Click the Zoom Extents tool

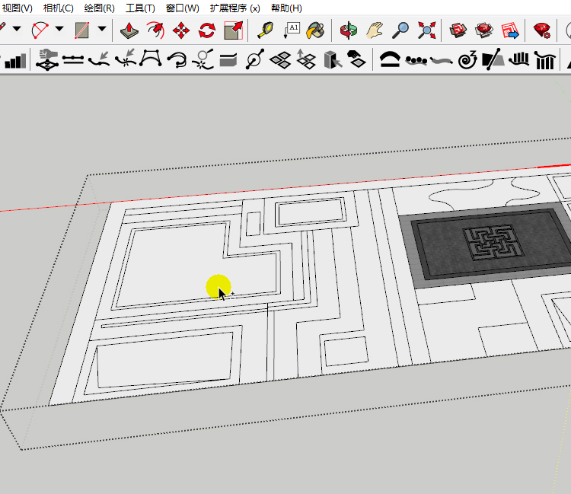427,30
